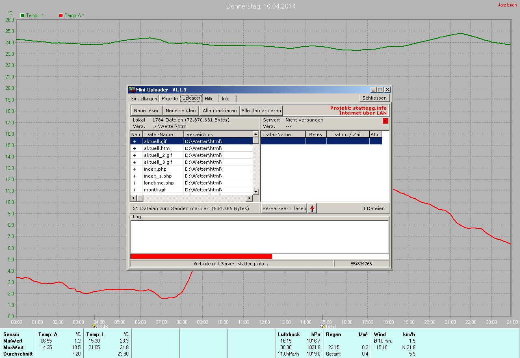Image resolution: width=520 pixels, height=358 pixels.
Task: Click the green Temp. I. legend square
Action: 23,15
